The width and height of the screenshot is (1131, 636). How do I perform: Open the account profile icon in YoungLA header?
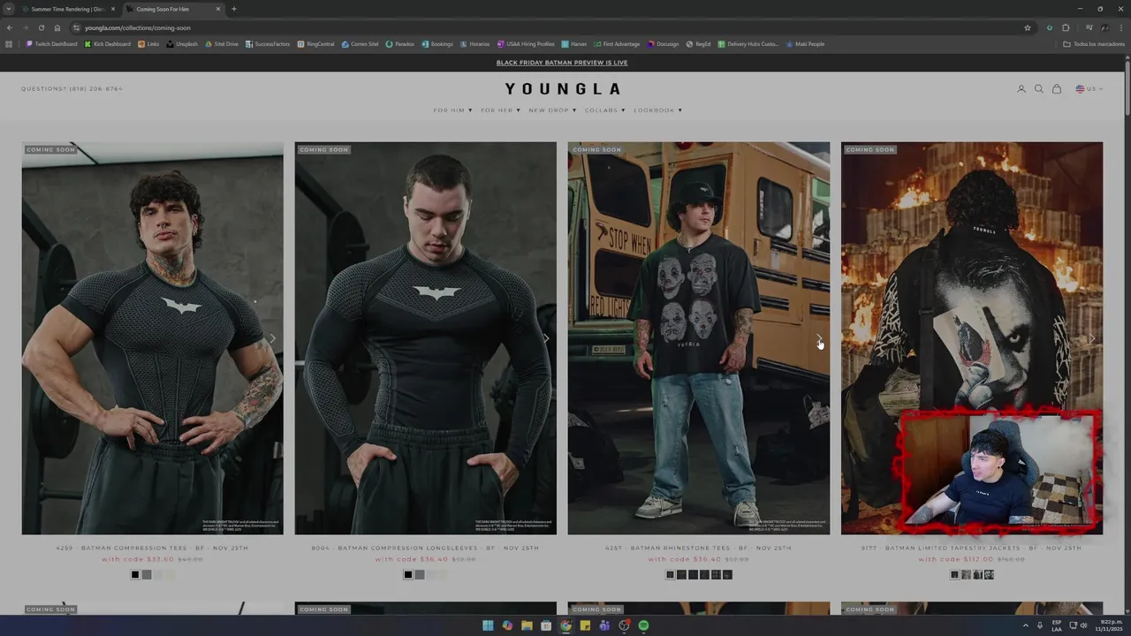1021,88
